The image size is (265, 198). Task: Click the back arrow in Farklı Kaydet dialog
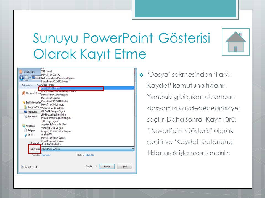click(22, 78)
